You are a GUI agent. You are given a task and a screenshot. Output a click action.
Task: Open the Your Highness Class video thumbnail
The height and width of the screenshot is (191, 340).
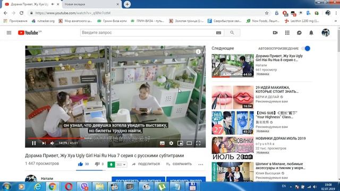click(x=233, y=123)
